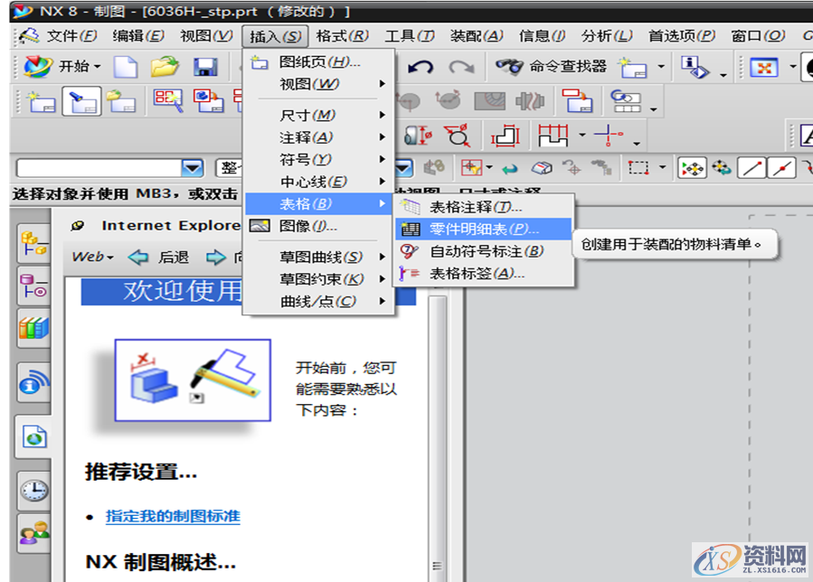The image size is (813, 582).
Task: Open the Assembly Navigator sidebar tab
Action: (33, 243)
